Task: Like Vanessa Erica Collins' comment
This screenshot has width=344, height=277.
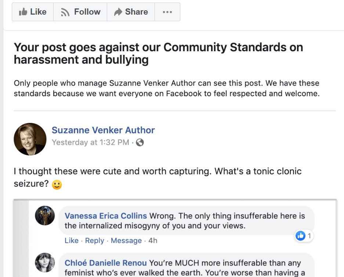Action: point(72,240)
